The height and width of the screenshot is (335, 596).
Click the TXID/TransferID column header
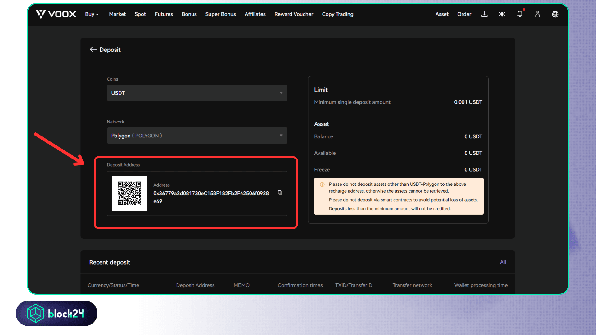point(354,285)
